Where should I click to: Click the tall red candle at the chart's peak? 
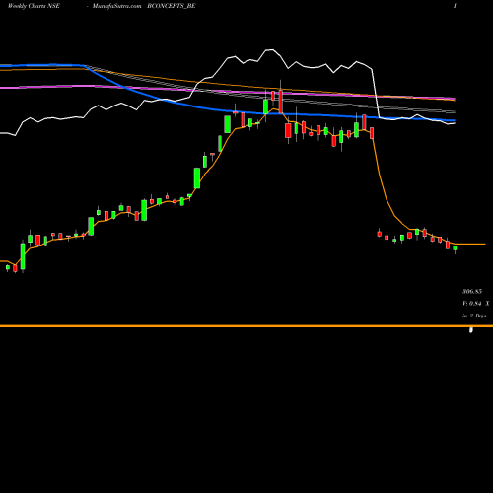[x=281, y=102]
